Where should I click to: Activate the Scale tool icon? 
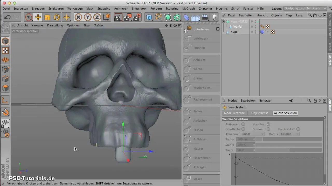pyautogui.click(x=47, y=17)
